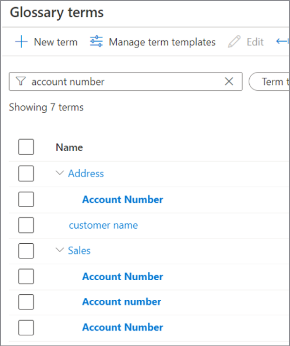
Task: Open the customer name term link
Action: tap(103, 225)
